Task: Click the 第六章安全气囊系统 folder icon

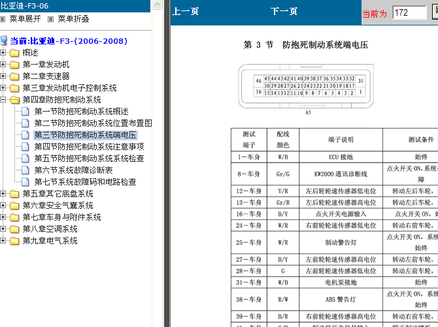Action: pos(14,206)
